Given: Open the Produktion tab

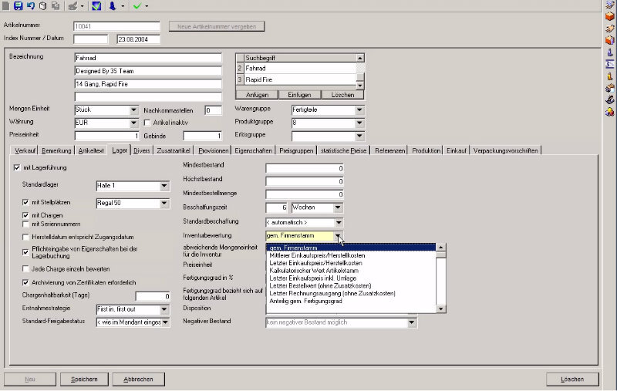Looking at the screenshot, I should coord(427,150).
